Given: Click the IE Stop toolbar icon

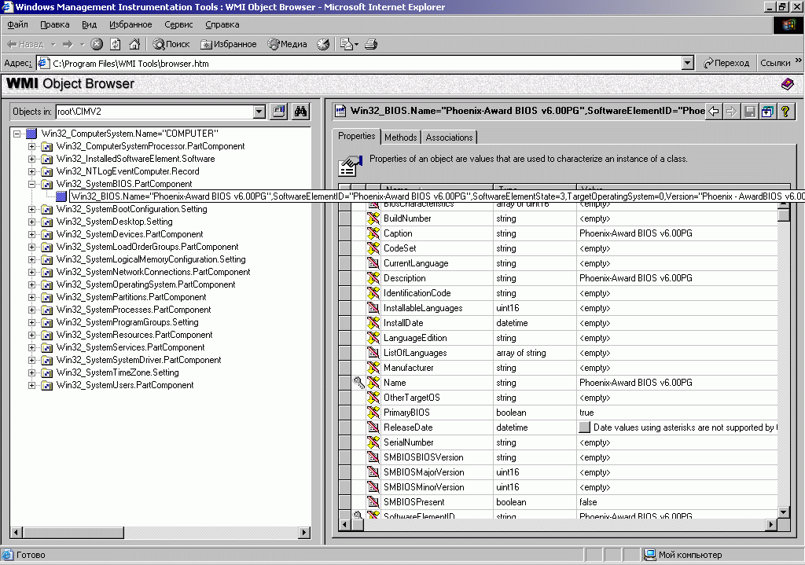Looking at the screenshot, I should tap(97, 44).
